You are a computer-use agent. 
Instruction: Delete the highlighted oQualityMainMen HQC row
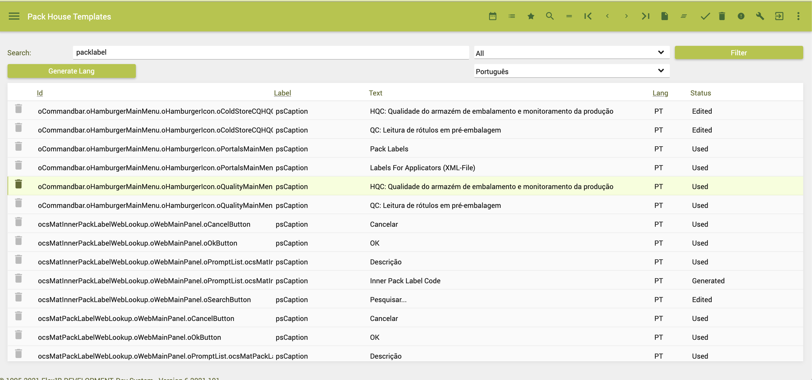19,184
